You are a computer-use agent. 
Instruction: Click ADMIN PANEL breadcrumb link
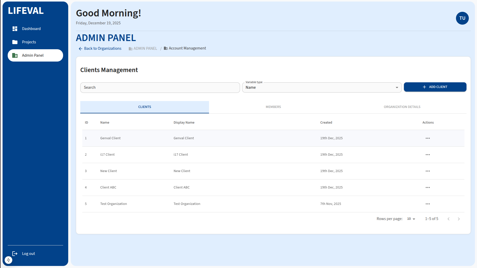pos(145,48)
